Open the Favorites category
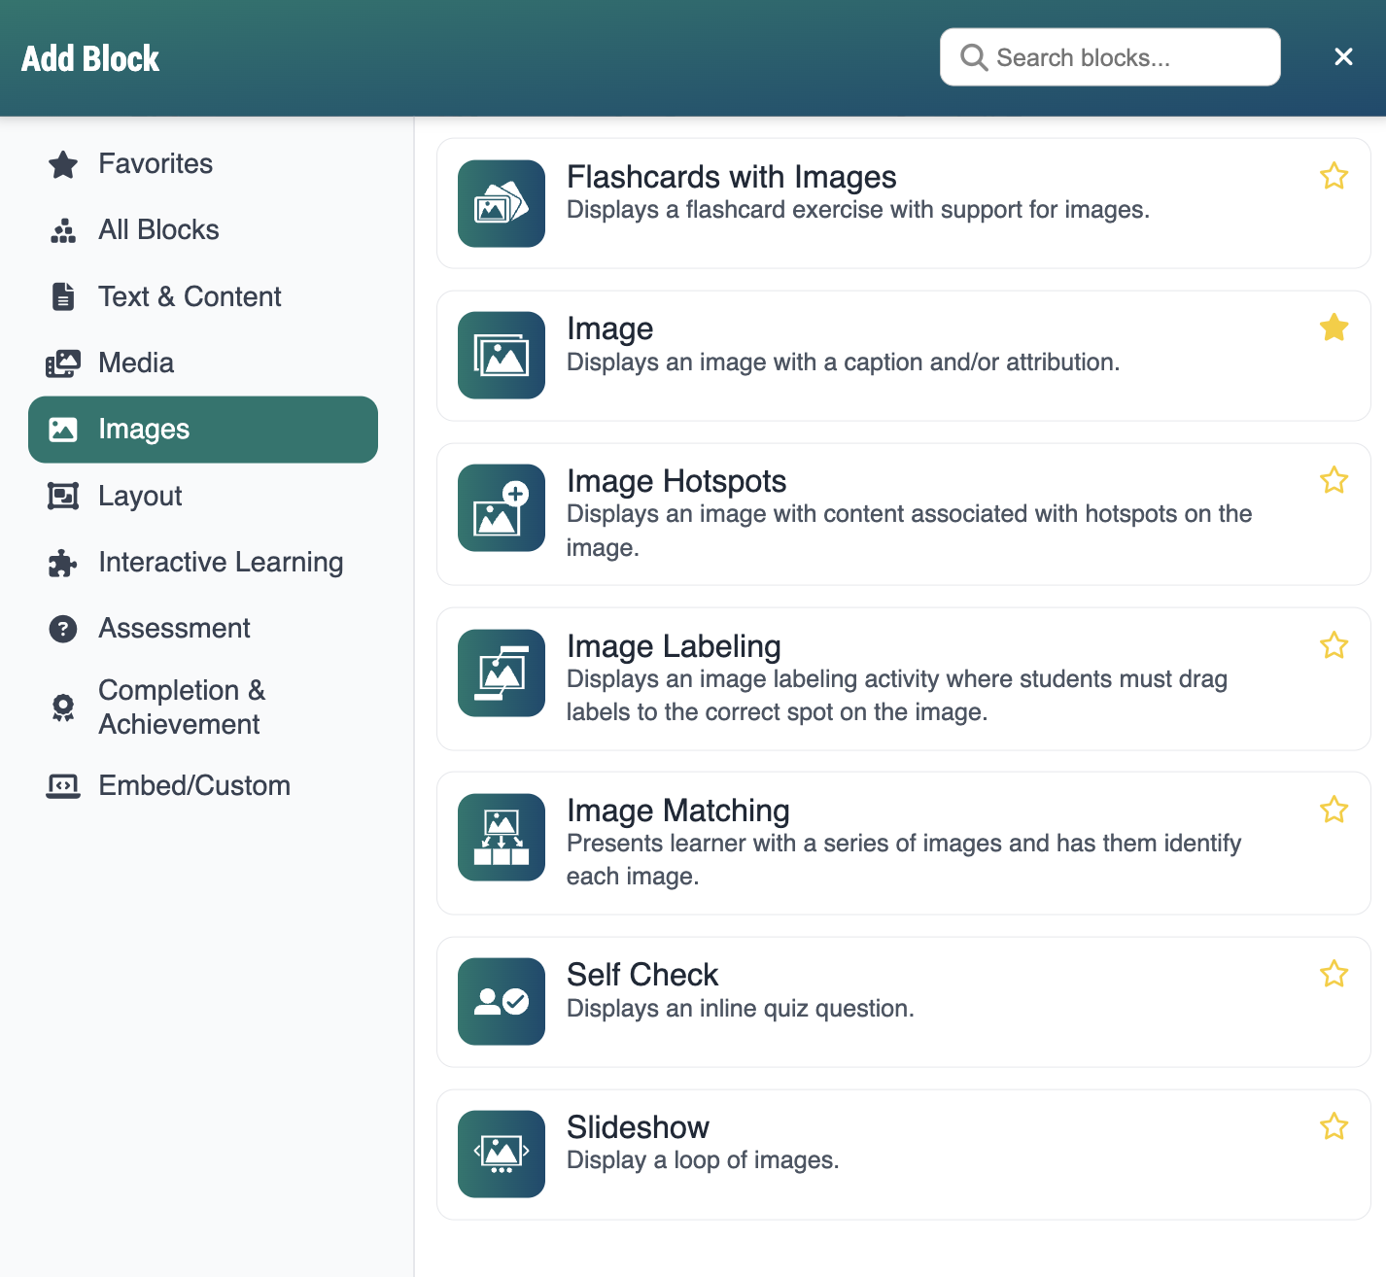The height and width of the screenshot is (1277, 1386). point(203,164)
